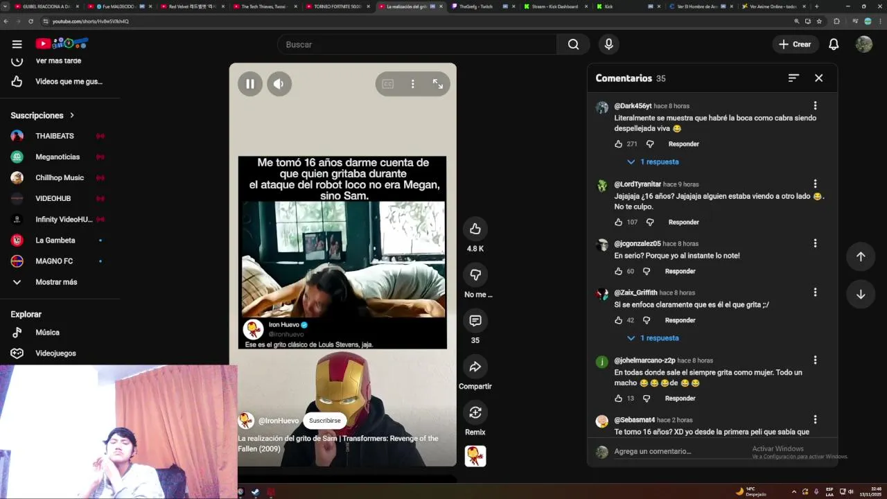This screenshot has height=499, width=887.
Task: Open Meganoticias subscription channel
Action: pyautogui.click(x=58, y=157)
